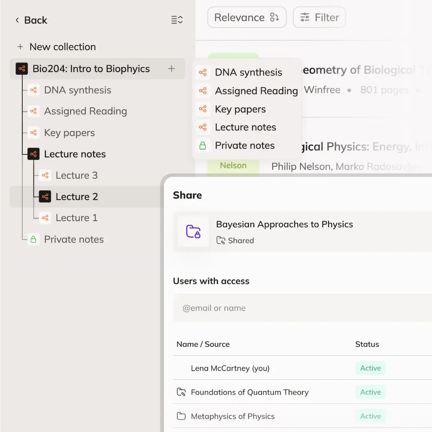Select Foundations of Quantum Theory row
Image resolution: width=432 pixels, height=432 pixels.
[x=302, y=392]
